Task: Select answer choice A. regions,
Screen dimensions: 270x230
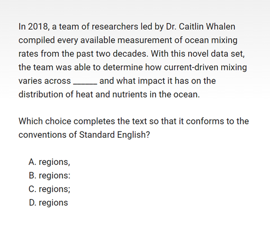Action: [x=49, y=162]
